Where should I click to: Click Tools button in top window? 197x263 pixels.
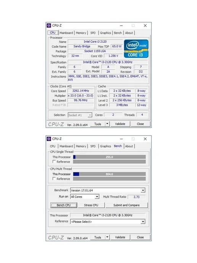click(98, 124)
